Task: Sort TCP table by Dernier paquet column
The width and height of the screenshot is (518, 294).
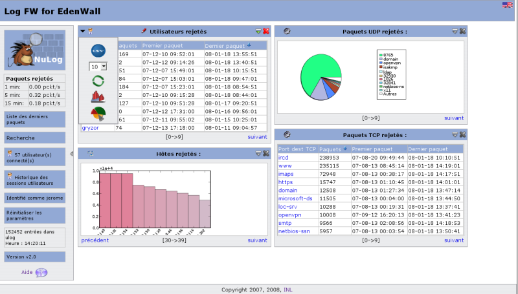Action: click(428, 149)
